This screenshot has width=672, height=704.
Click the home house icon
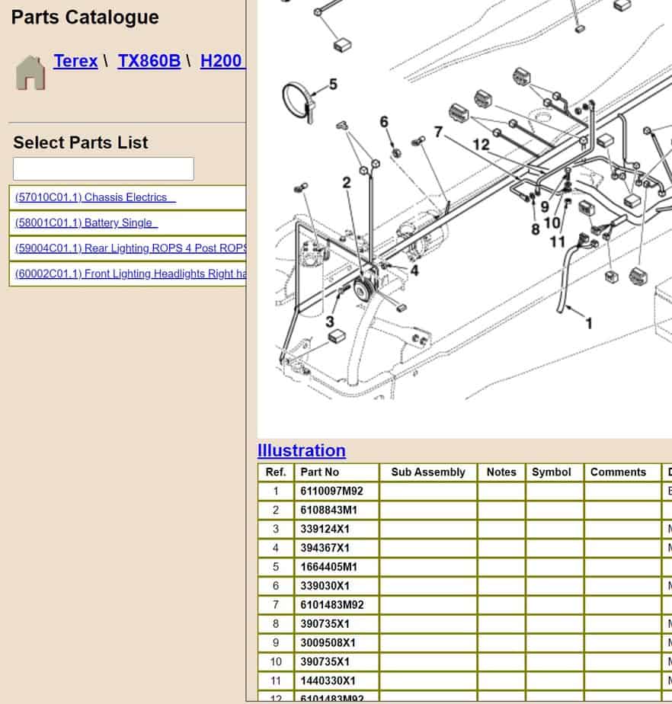30,72
